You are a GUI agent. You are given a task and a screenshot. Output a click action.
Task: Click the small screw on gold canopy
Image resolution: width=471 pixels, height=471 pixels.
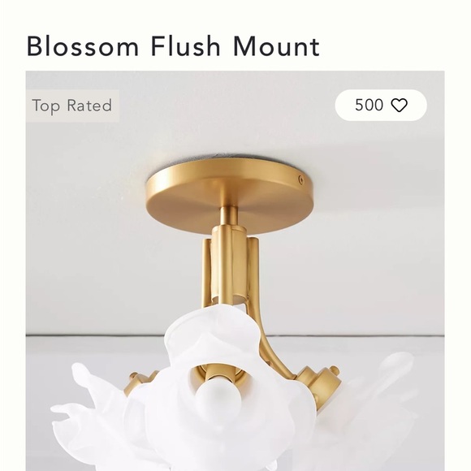click(301, 180)
